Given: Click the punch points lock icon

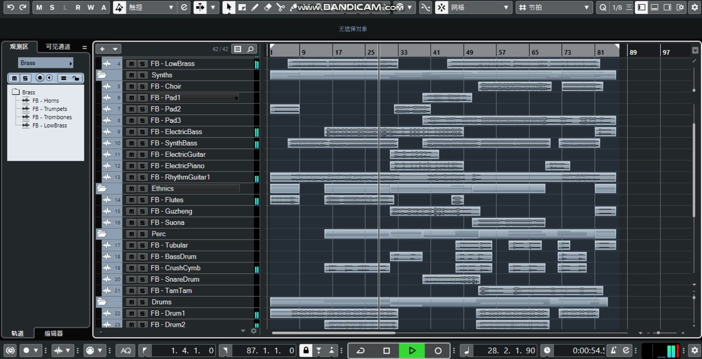Looking at the screenshot, I should point(306,350).
